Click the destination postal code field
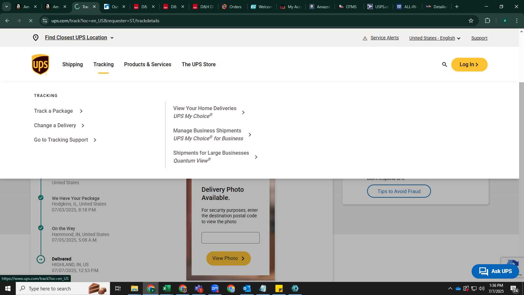Screen dimensions: 524x295 point(231,238)
